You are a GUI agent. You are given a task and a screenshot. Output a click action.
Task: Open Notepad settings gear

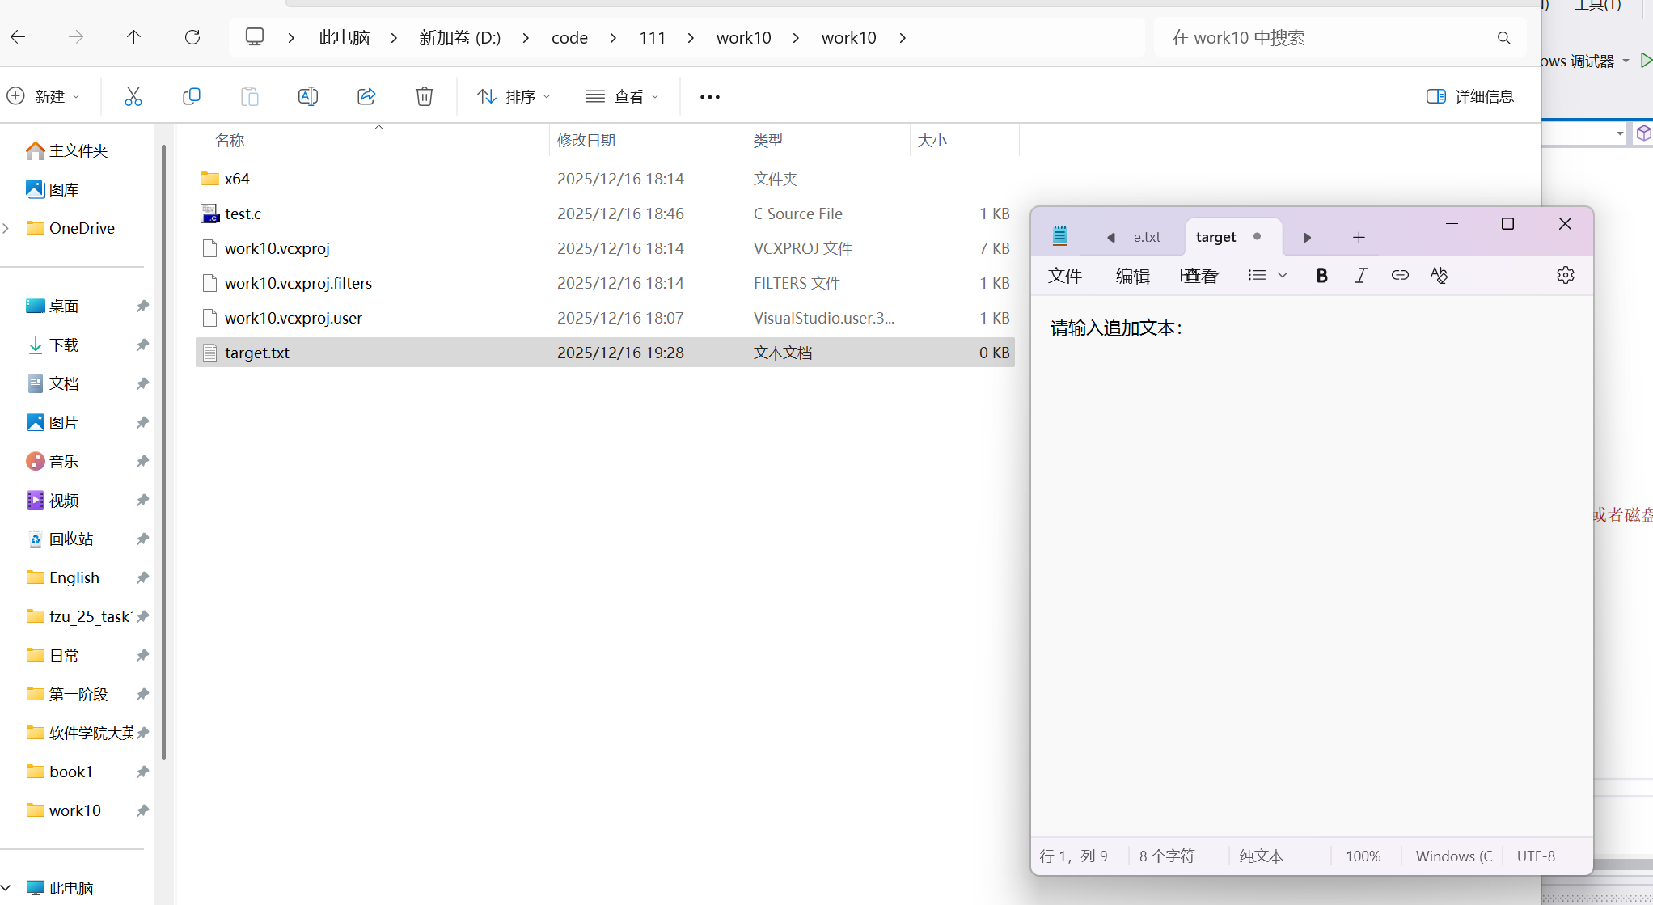pos(1565,276)
